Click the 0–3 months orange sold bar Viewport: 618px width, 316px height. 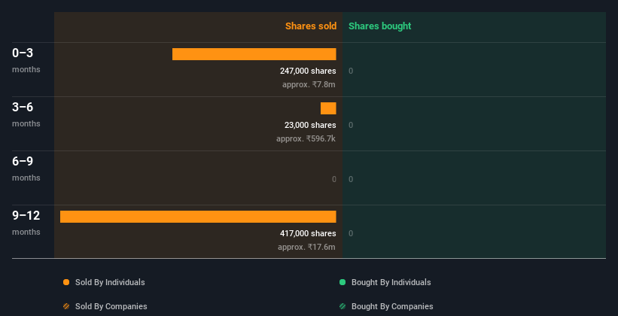(x=254, y=54)
